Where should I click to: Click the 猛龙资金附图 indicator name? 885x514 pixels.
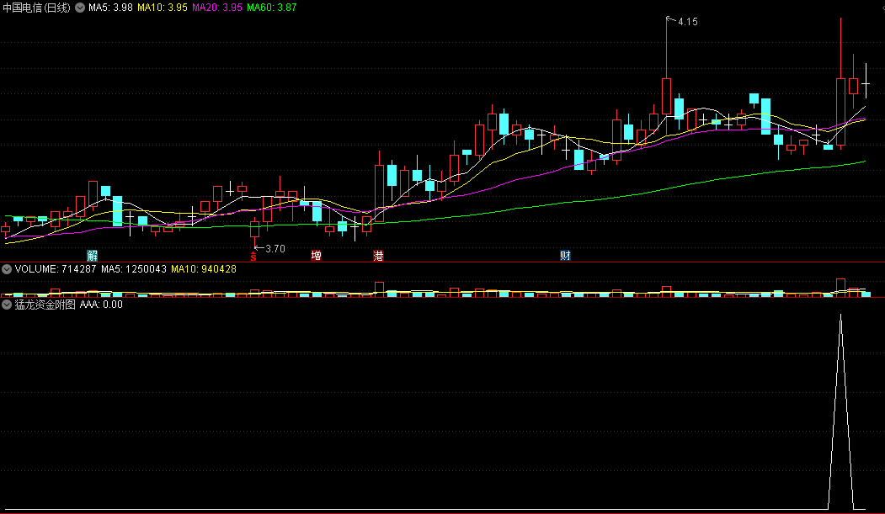click(x=45, y=305)
